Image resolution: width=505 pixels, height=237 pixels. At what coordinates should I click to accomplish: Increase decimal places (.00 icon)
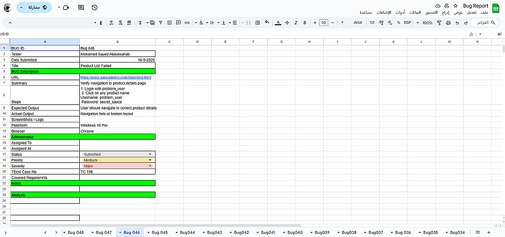tap(381, 23)
